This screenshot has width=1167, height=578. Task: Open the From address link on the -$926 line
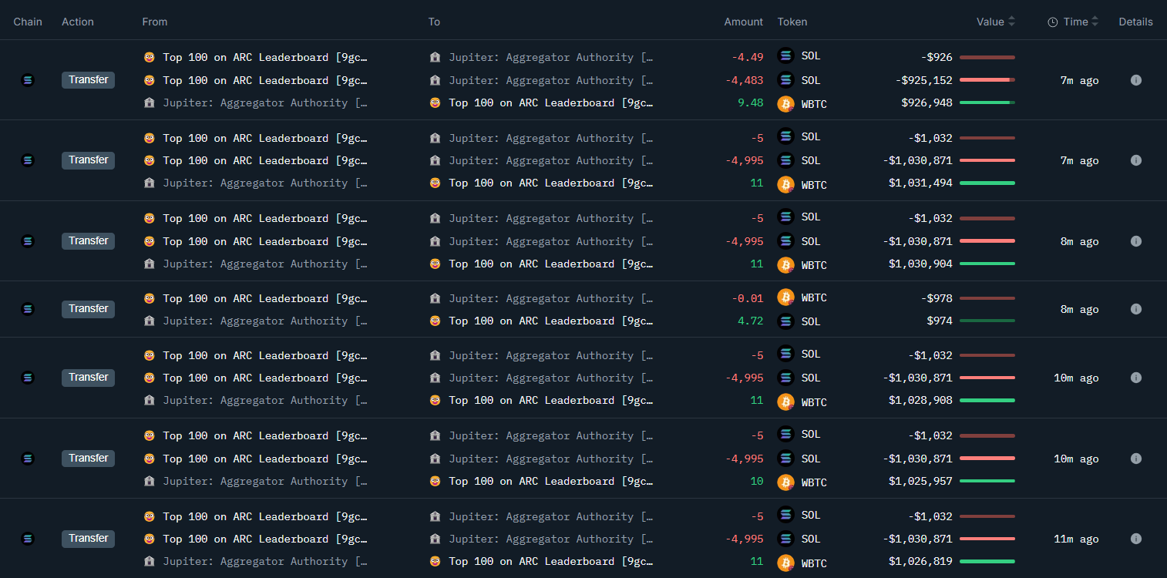265,58
